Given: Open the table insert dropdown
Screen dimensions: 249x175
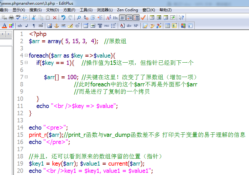Looking at the screenshot, I should (x=86, y=26).
